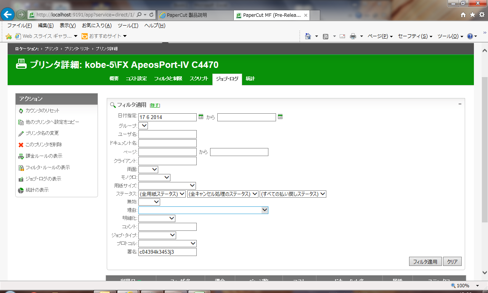Viewport: 488px width, 293px height.
Task: Open the ページ(P) command bar menu
Action: (380, 36)
